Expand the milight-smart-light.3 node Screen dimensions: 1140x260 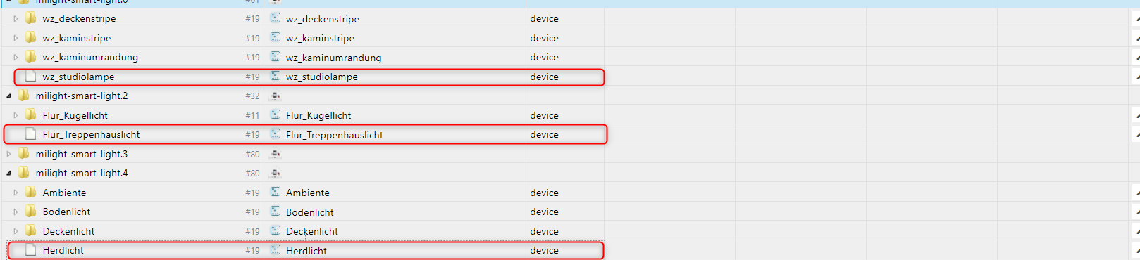coord(8,154)
